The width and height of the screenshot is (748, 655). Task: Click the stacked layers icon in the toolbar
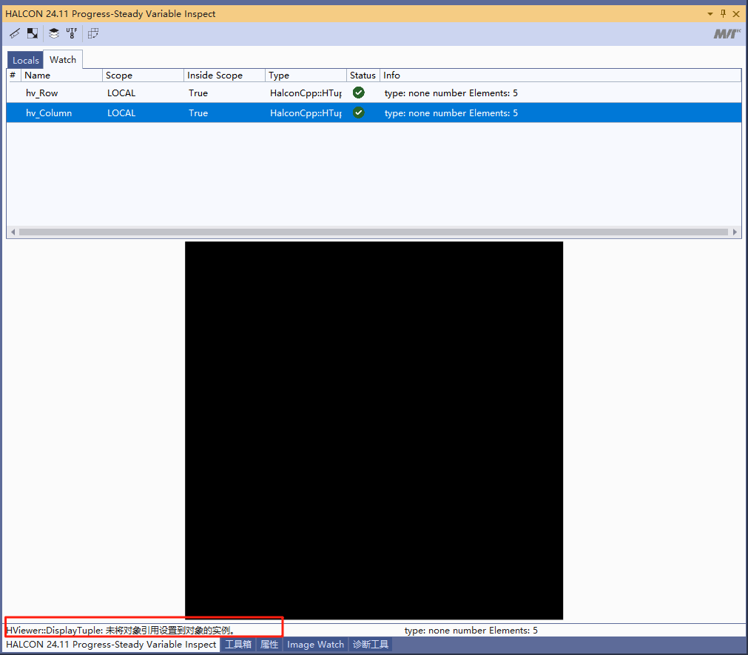coord(54,33)
